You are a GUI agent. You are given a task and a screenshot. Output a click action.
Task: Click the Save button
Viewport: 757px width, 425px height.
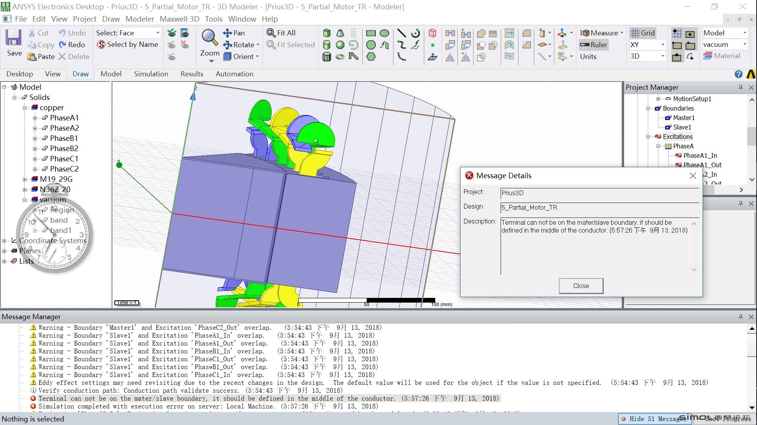pos(14,43)
